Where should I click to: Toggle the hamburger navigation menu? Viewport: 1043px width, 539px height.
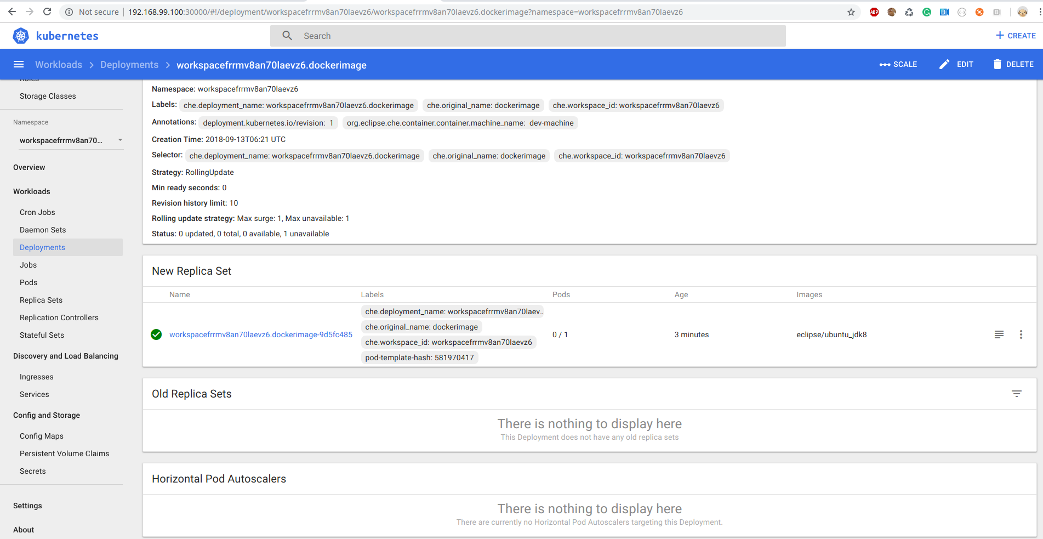(19, 64)
